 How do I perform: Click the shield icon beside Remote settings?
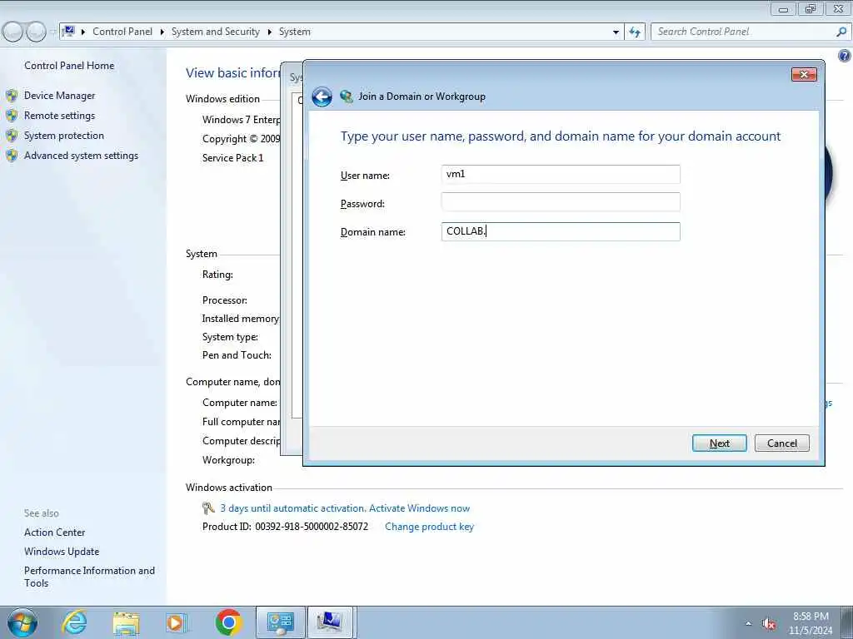(12, 116)
